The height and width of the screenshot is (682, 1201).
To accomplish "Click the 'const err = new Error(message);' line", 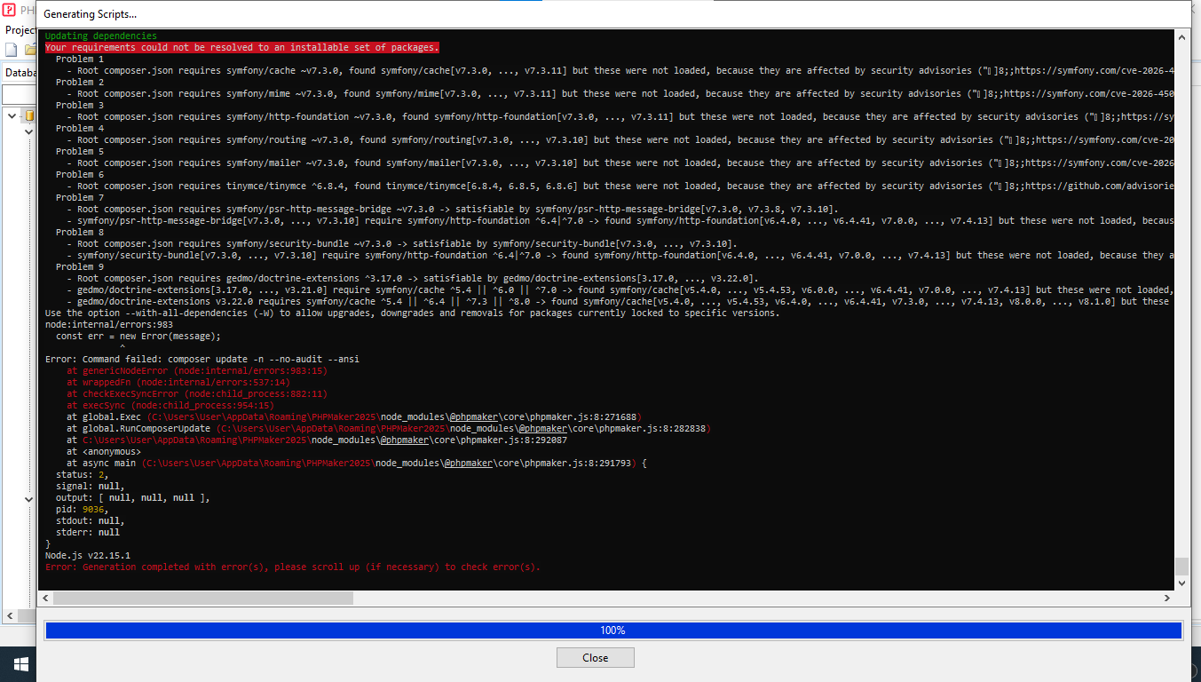I will [x=138, y=336].
